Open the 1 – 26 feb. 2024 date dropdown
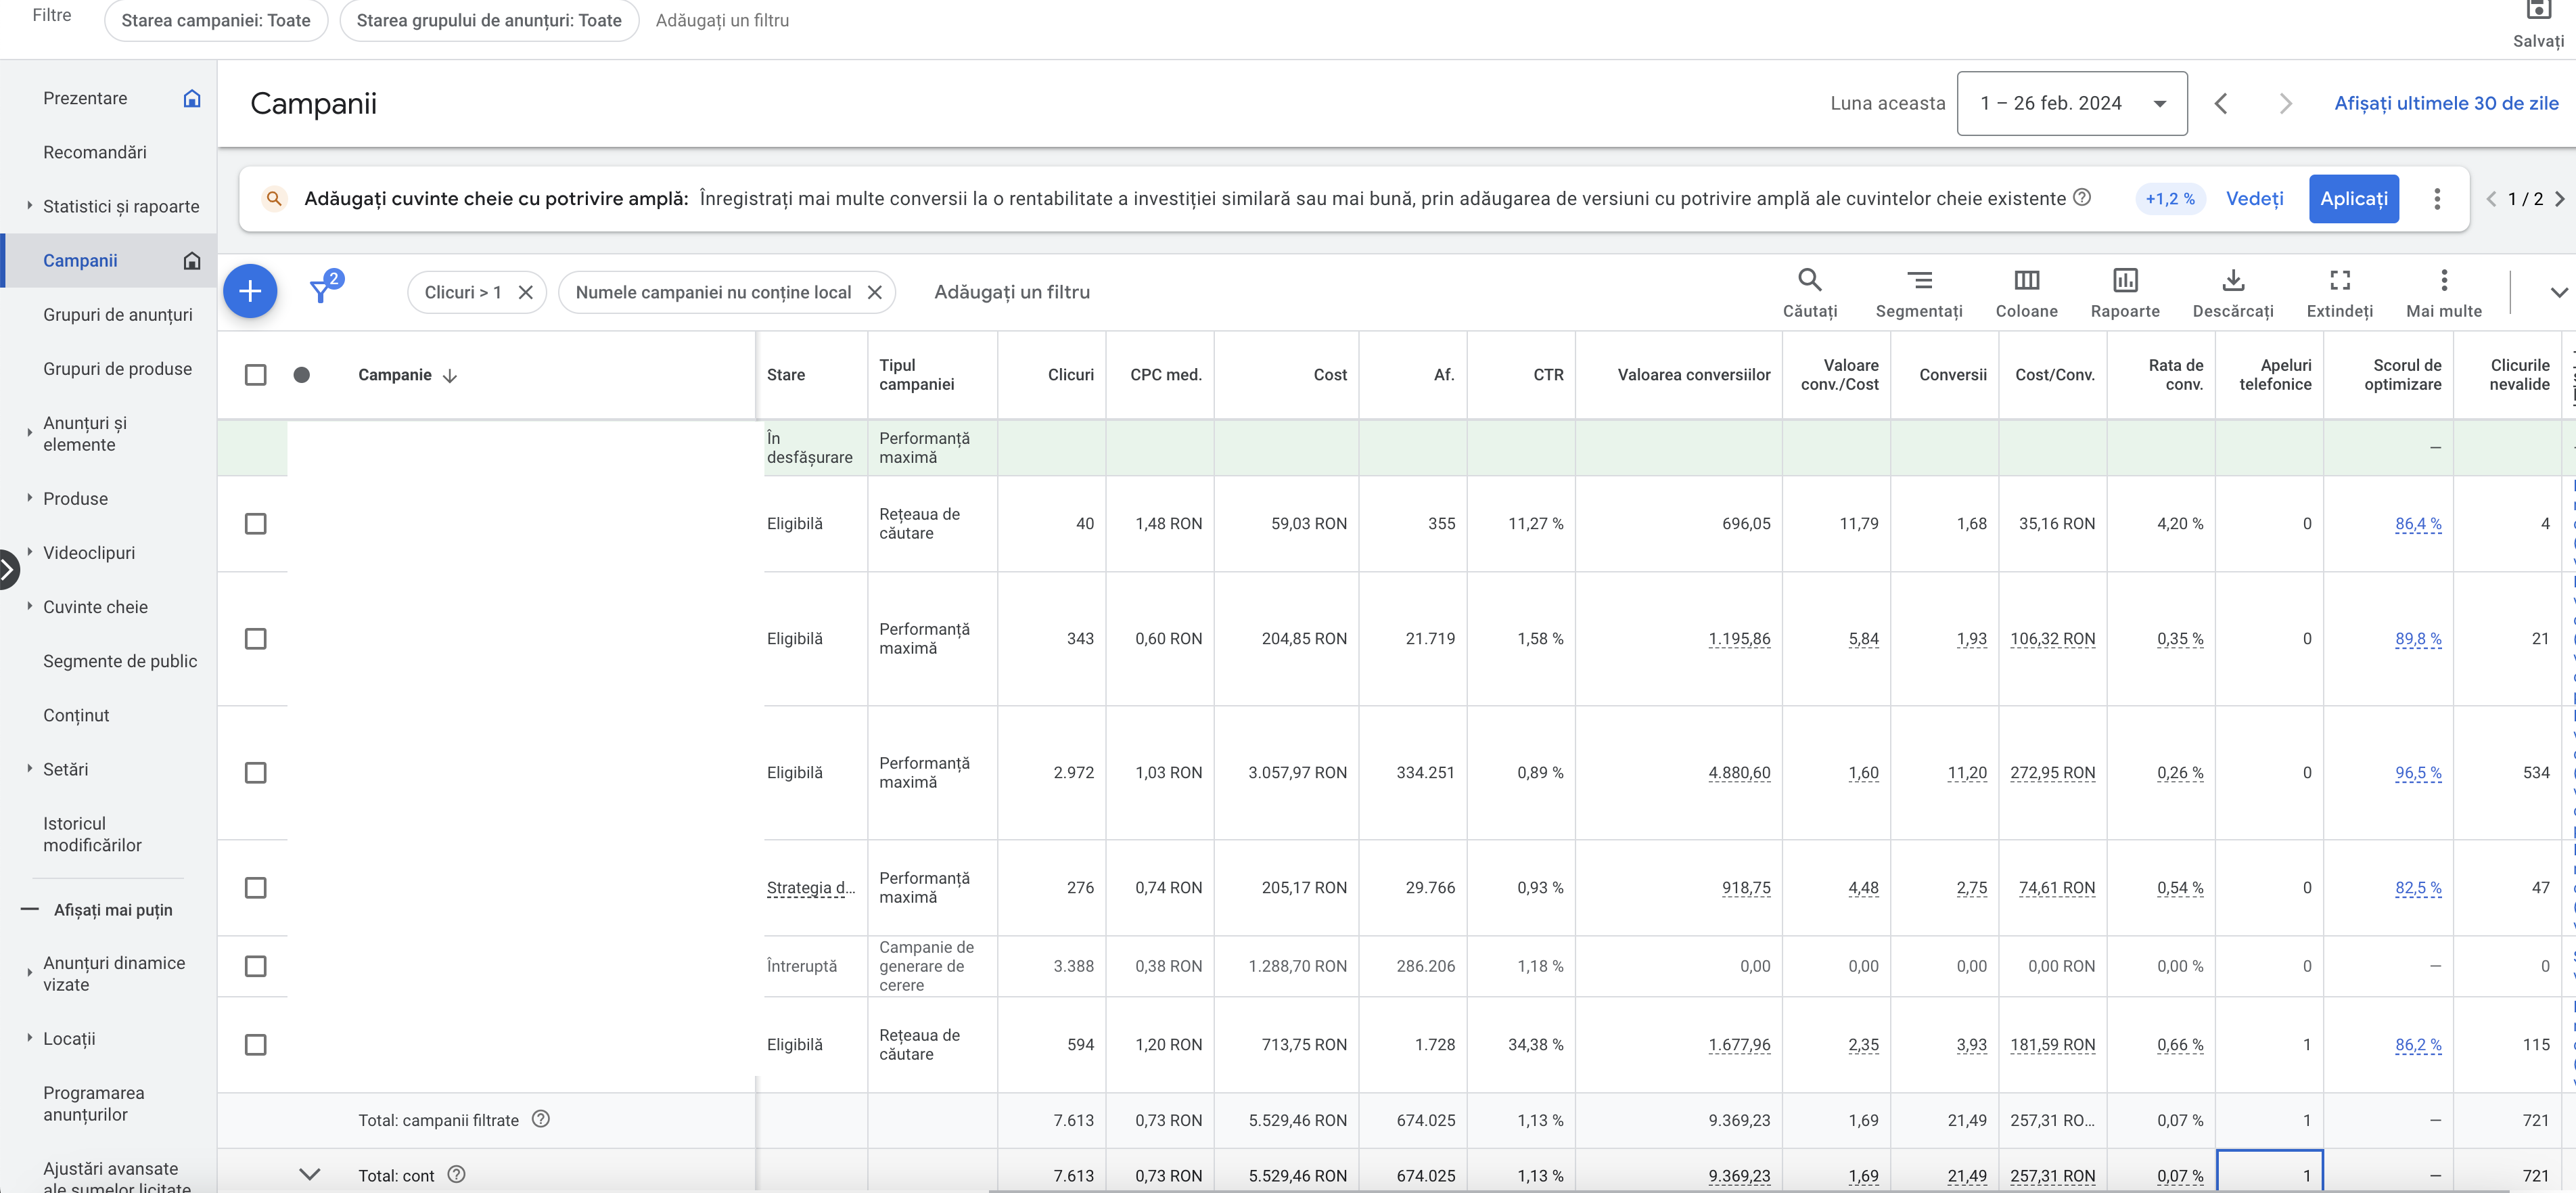This screenshot has height=1193, width=2576. [2071, 103]
